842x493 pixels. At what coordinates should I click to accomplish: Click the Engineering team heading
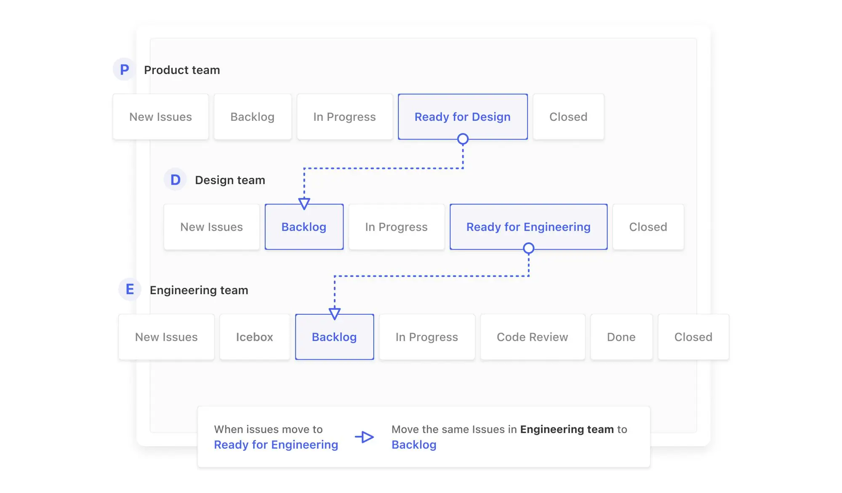199,290
